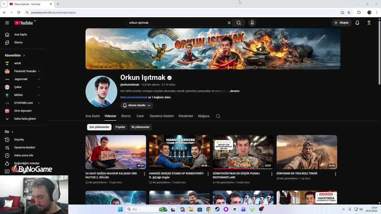Open YouTube notifications bell
The image size is (381, 214).
pyautogui.click(x=357, y=23)
